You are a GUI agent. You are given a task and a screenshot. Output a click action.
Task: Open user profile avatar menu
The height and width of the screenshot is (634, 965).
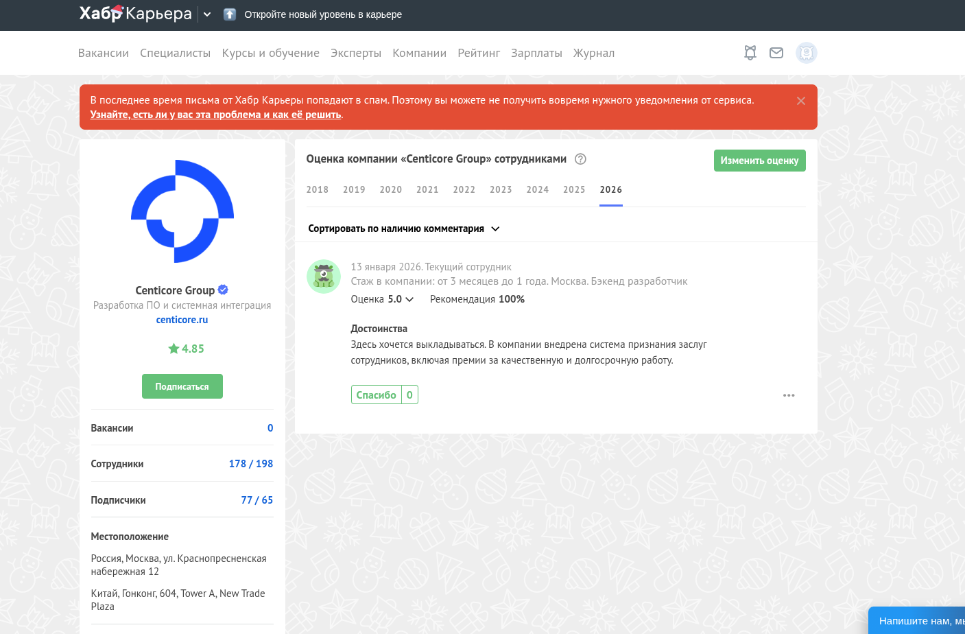tap(807, 53)
